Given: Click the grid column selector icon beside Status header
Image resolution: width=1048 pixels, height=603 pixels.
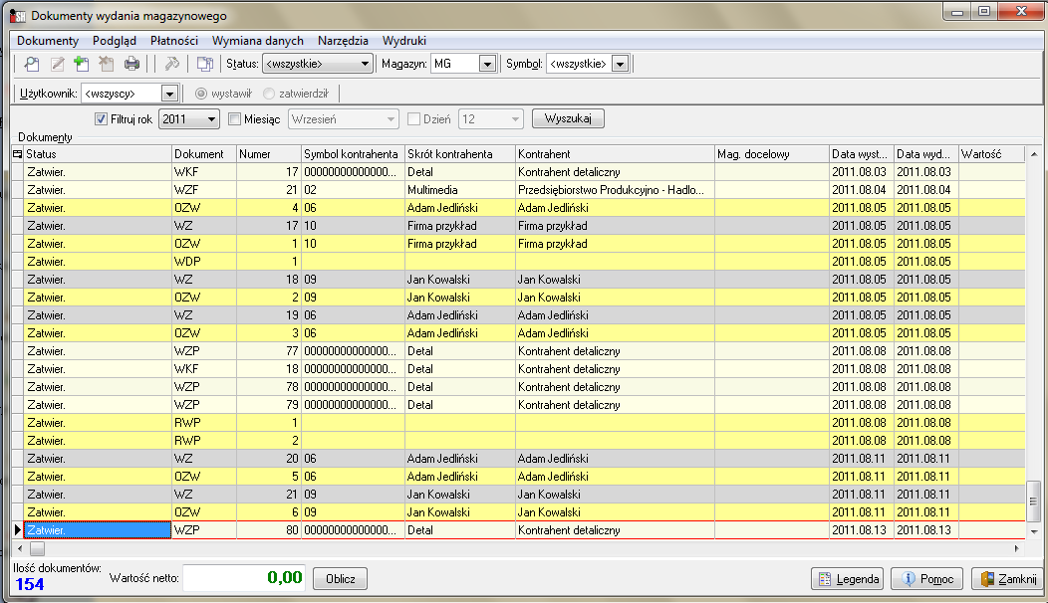Looking at the screenshot, I should pos(17,154).
